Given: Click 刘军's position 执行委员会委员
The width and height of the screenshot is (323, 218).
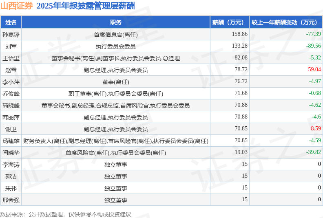Looking at the screenshot, I should [x=115, y=46].
